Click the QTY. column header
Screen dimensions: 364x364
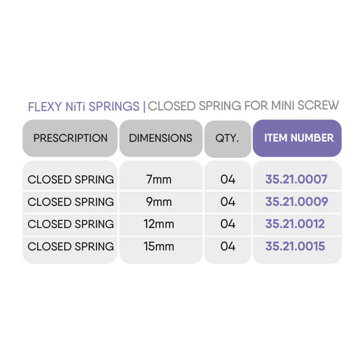click(x=227, y=138)
